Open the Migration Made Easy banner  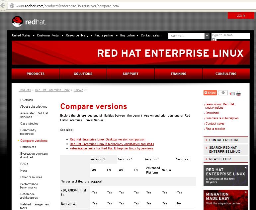pos(226,200)
